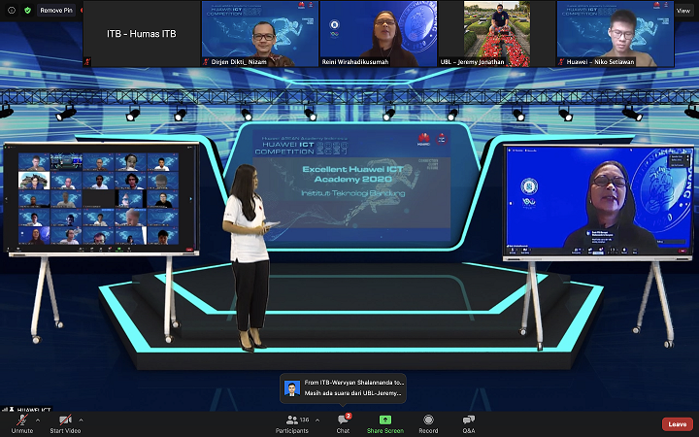Select the UBL - Jeremy Jonathan video tile
Screen dimensions: 699x437
[x=497, y=33]
